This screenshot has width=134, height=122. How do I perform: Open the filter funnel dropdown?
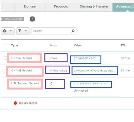coord(23,31)
